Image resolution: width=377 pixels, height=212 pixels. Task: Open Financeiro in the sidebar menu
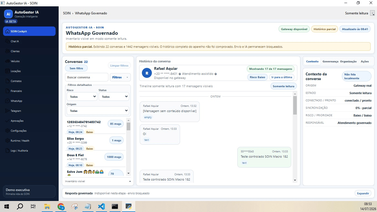[x=29, y=91]
